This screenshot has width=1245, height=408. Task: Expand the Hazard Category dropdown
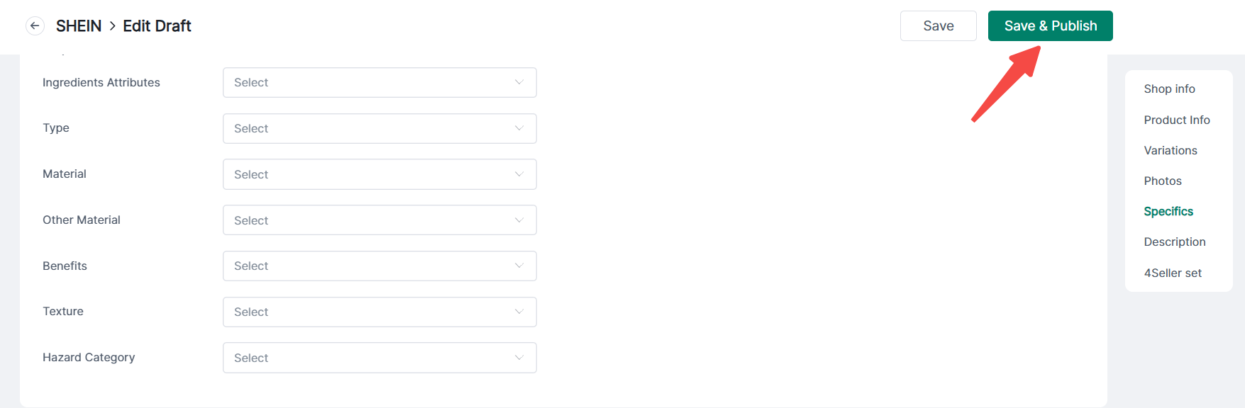point(379,358)
